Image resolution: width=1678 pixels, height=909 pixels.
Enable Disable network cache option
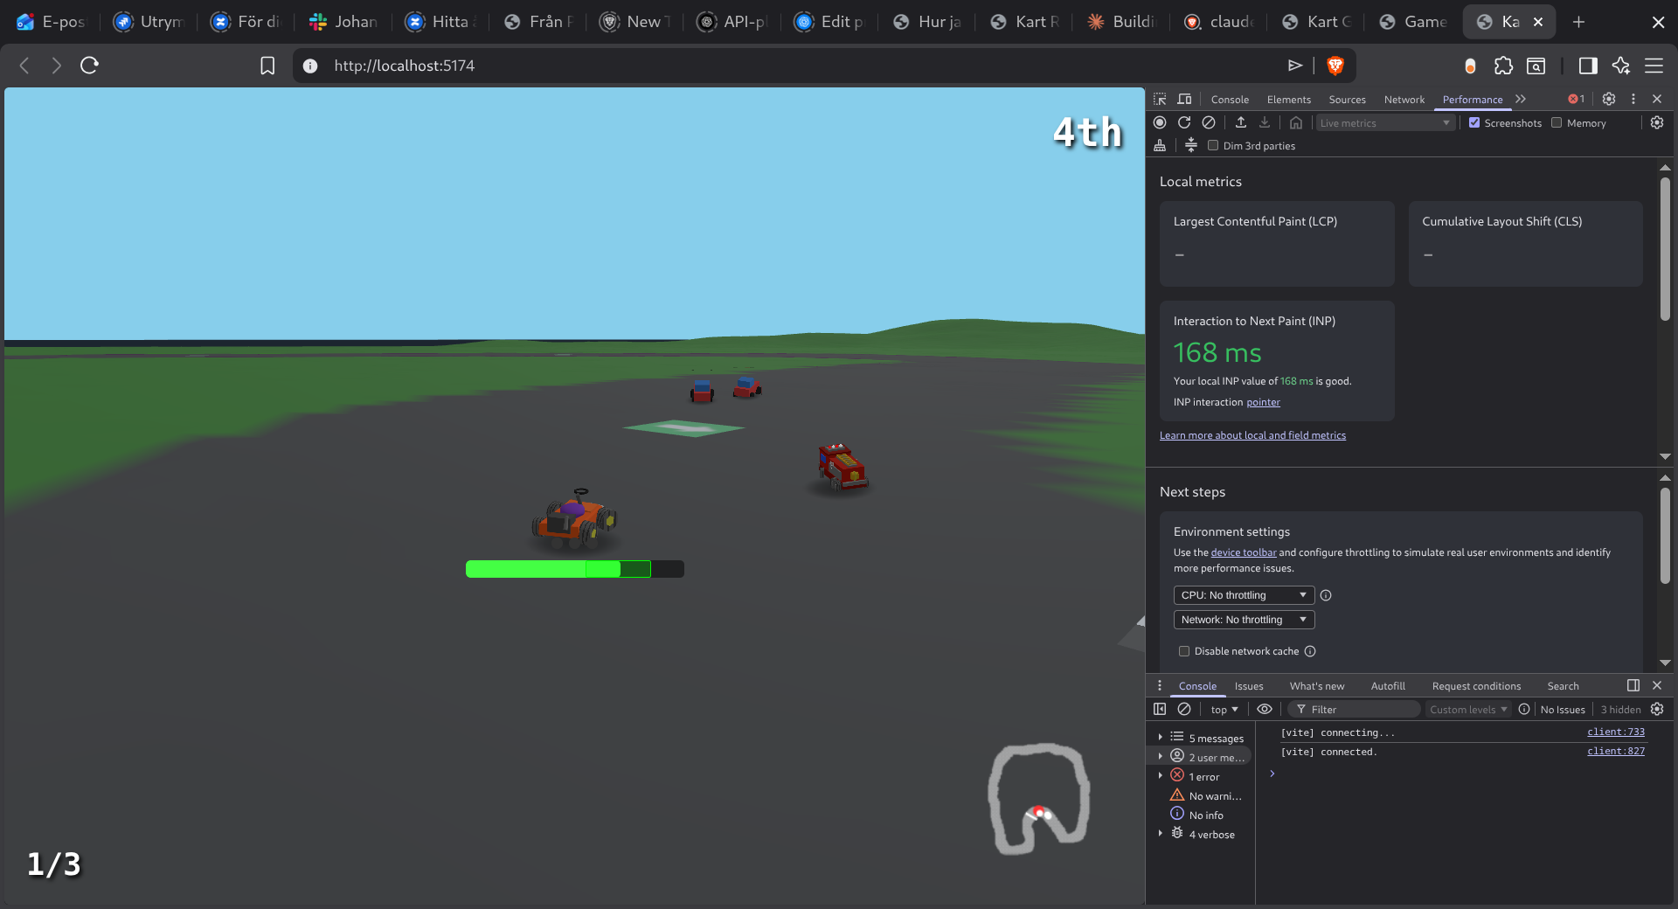1184,651
